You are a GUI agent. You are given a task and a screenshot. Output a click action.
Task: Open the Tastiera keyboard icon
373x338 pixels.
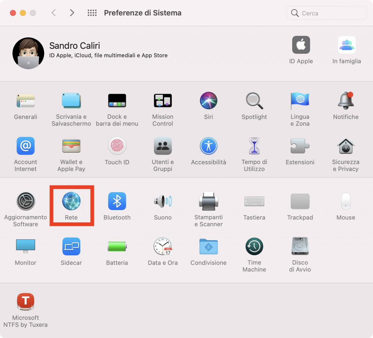coord(254,201)
